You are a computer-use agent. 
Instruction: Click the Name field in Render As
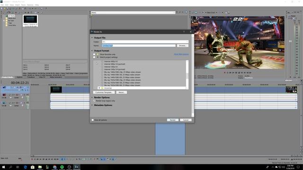tap(139, 46)
